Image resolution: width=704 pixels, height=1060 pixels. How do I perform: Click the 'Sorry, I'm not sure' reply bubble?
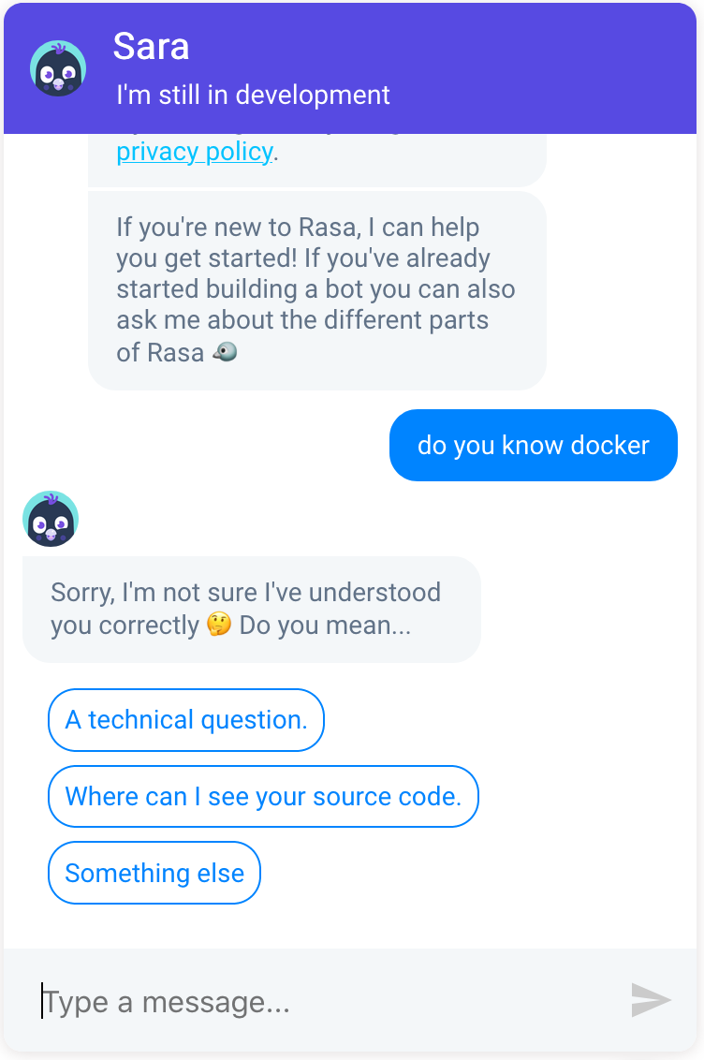click(251, 609)
